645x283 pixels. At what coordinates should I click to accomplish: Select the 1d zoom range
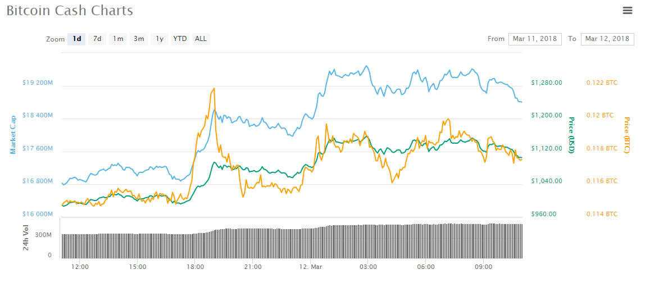tap(76, 39)
